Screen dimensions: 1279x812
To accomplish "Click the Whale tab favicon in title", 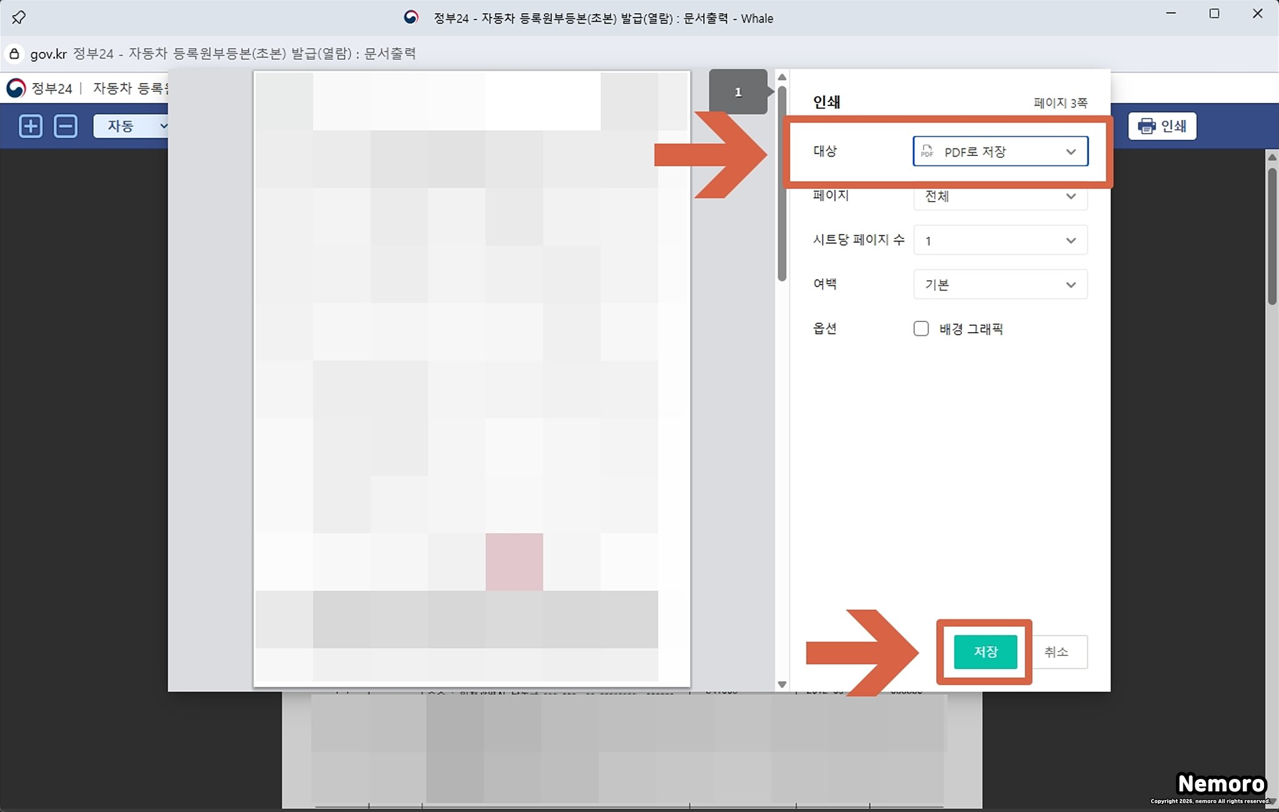I will click(x=410, y=17).
